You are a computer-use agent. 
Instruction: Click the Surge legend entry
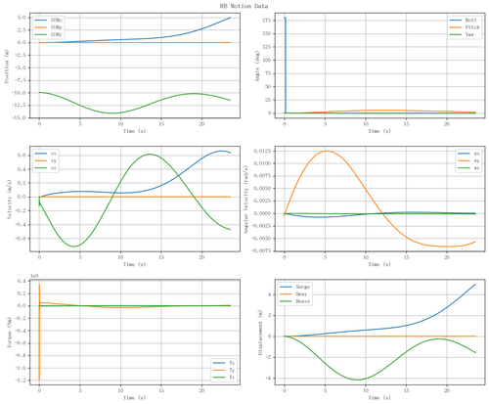294,287
